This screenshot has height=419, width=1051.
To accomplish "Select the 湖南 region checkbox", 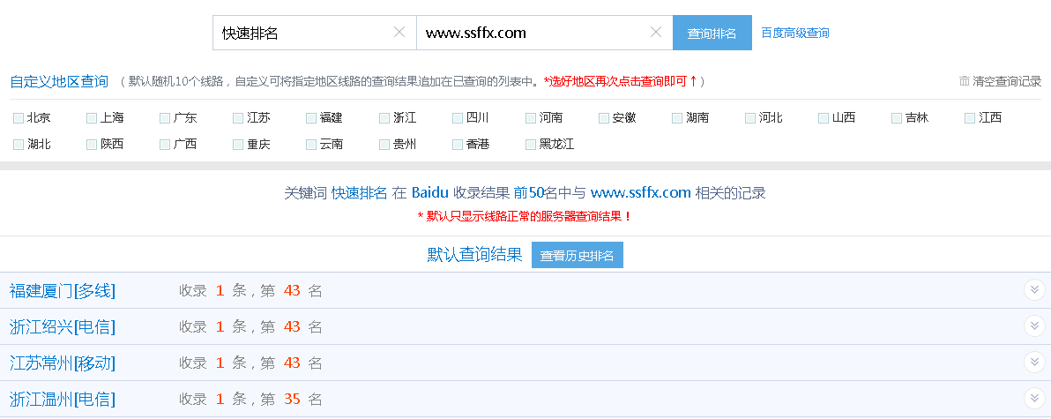I will point(677,119).
